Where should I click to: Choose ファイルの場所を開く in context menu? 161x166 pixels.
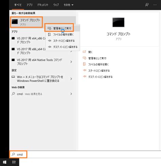(x=62, y=35)
